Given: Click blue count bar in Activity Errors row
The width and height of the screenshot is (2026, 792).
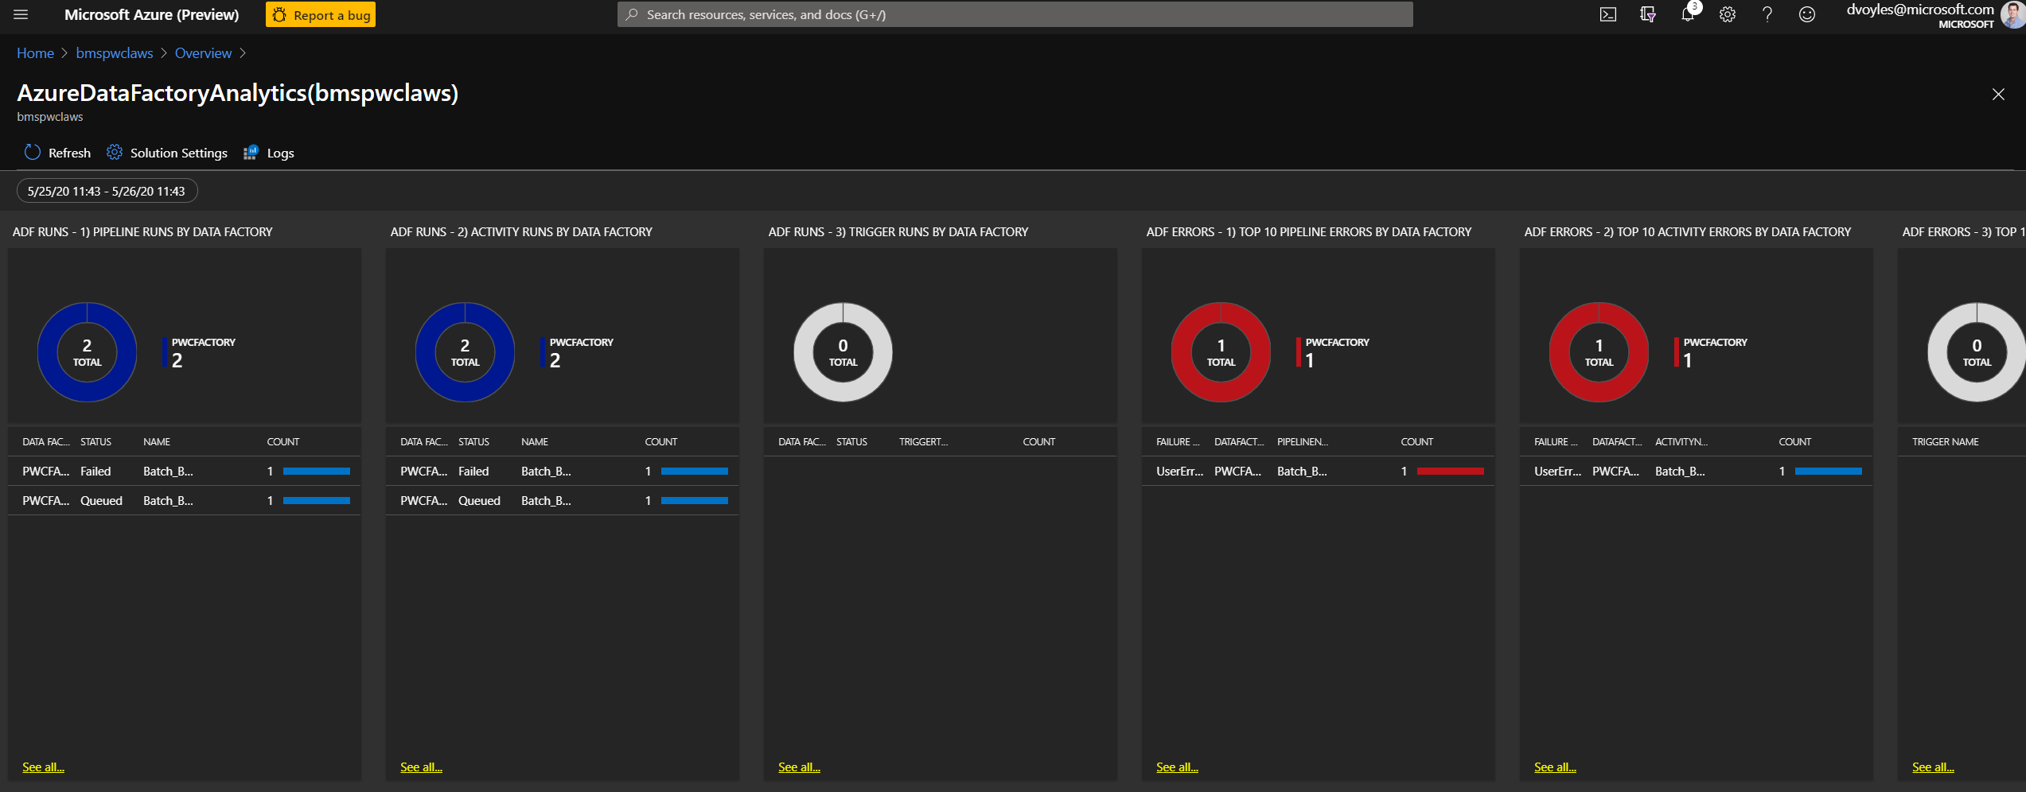Looking at the screenshot, I should (1828, 471).
